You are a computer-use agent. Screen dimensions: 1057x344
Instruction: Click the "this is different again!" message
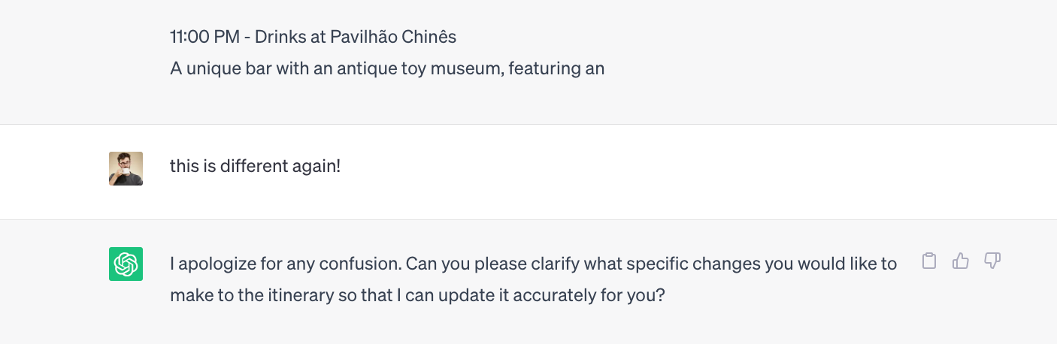[255, 165]
